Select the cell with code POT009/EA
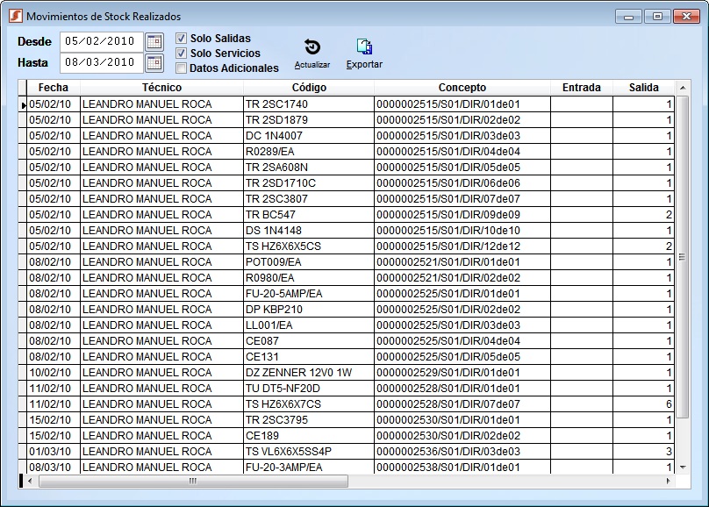Image resolution: width=709 pixels, height=507 pixels. (x=308, y=262)
